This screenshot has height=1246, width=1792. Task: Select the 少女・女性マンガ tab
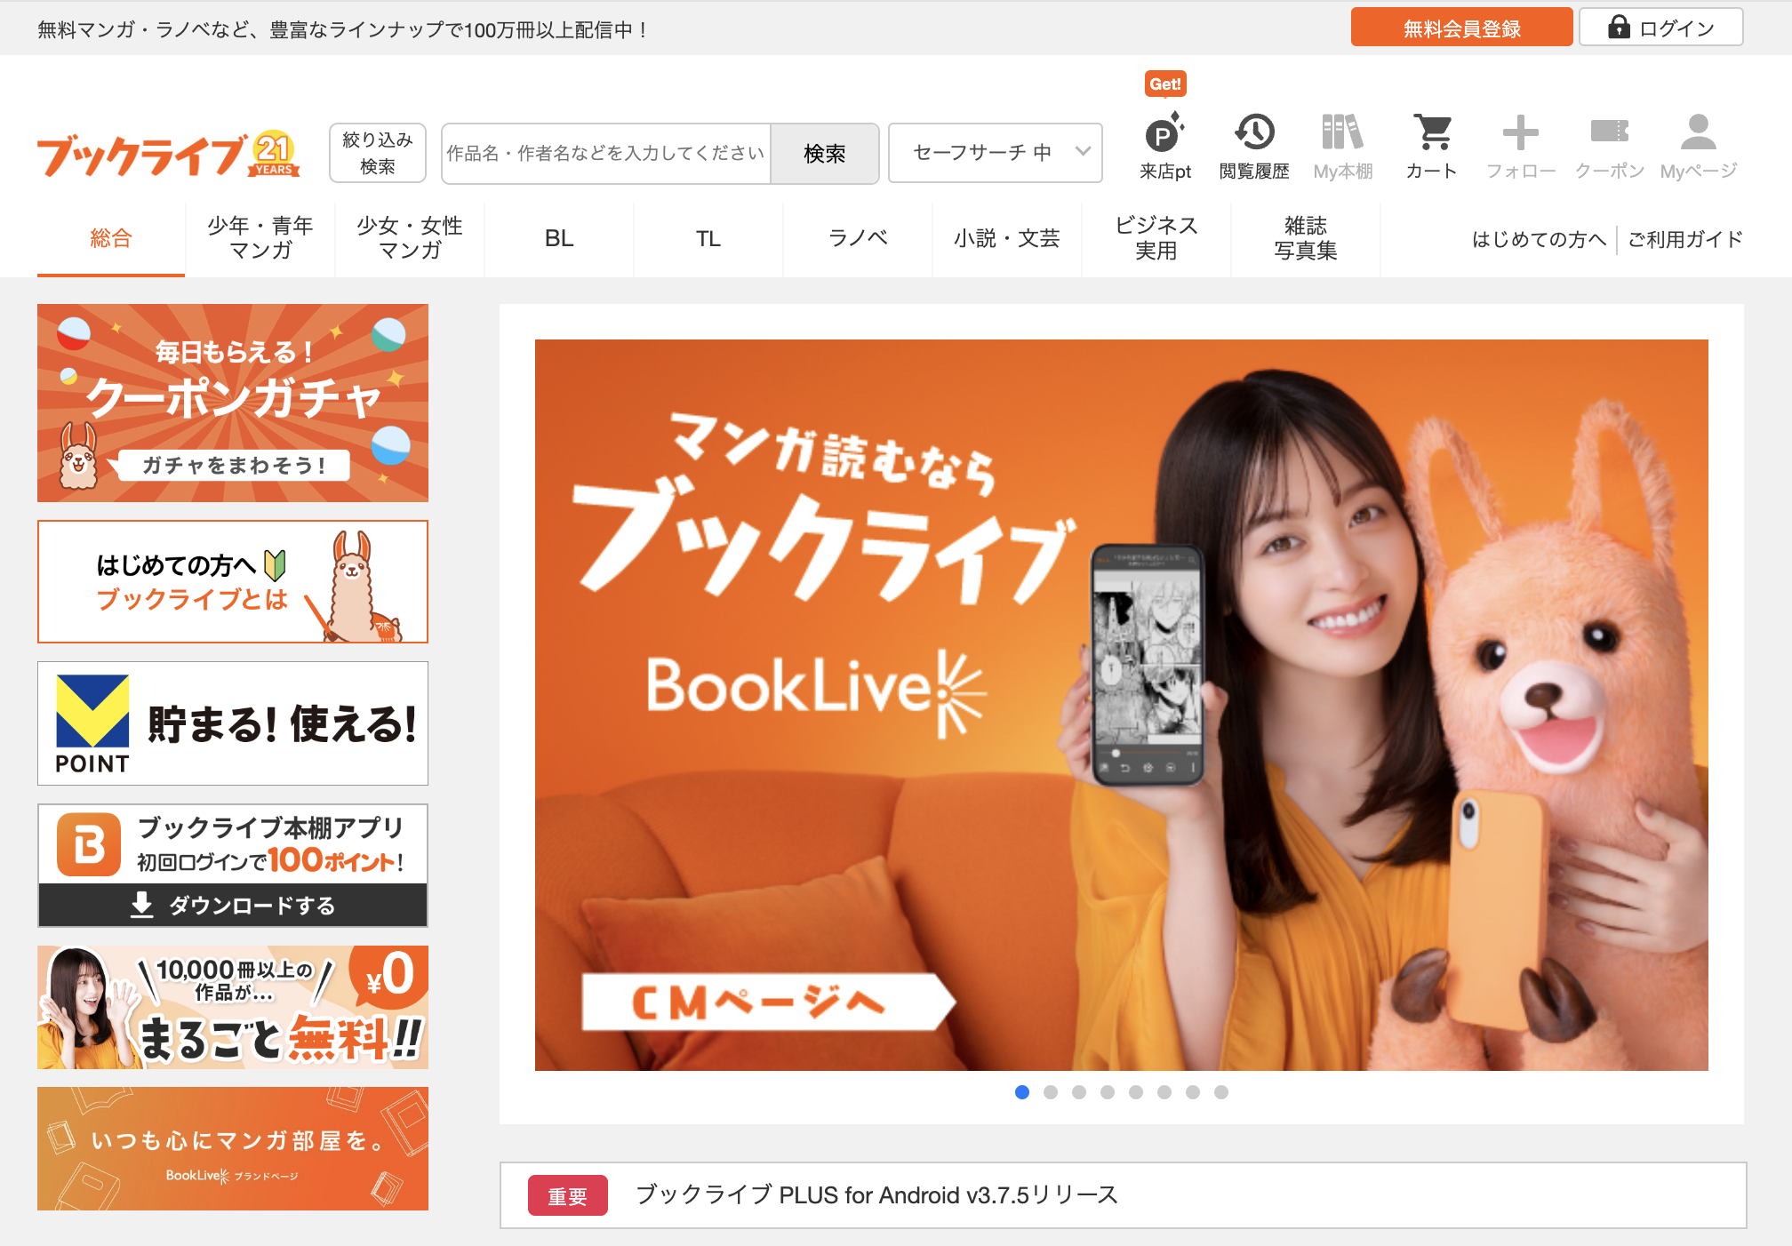point(410,238)
